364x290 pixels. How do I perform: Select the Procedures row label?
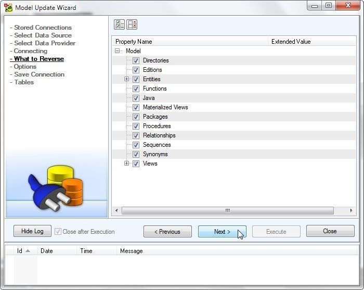[x=157, y=126]
